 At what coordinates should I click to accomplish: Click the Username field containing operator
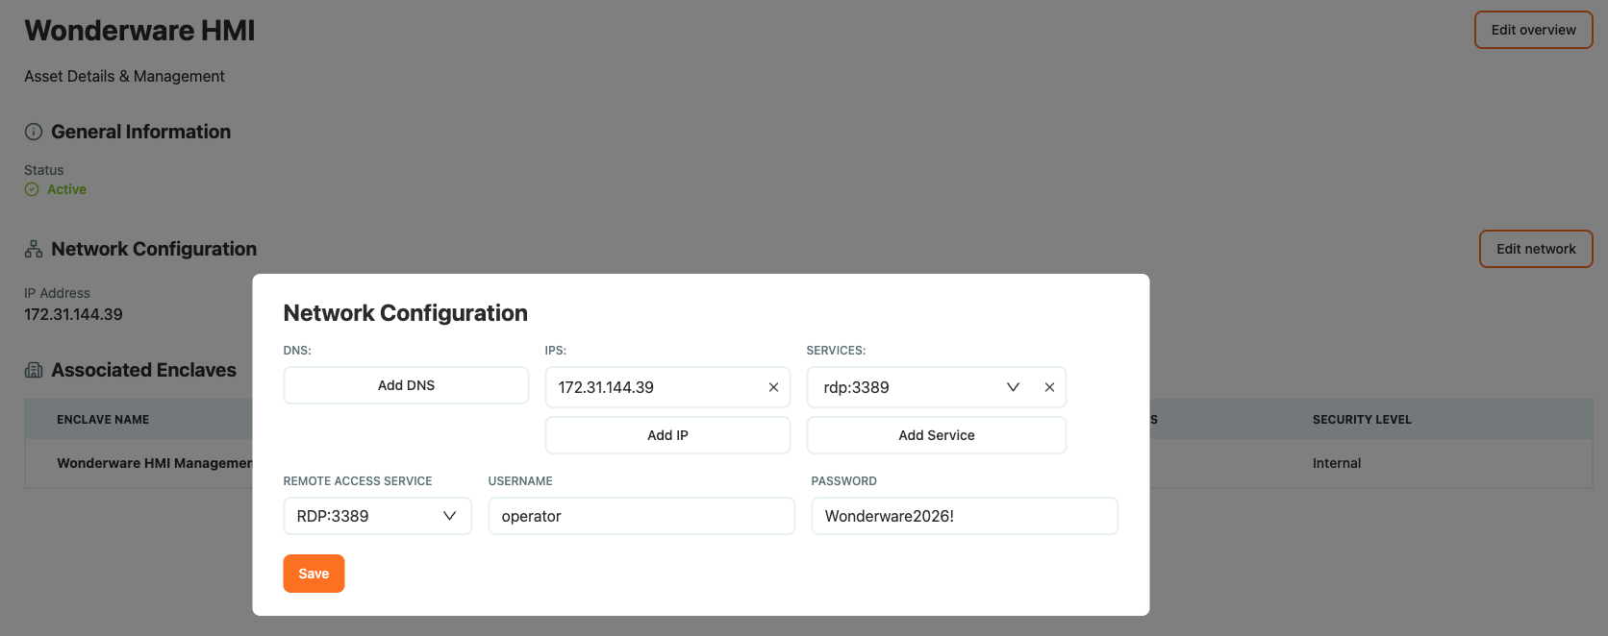click(x=641, y=516)
